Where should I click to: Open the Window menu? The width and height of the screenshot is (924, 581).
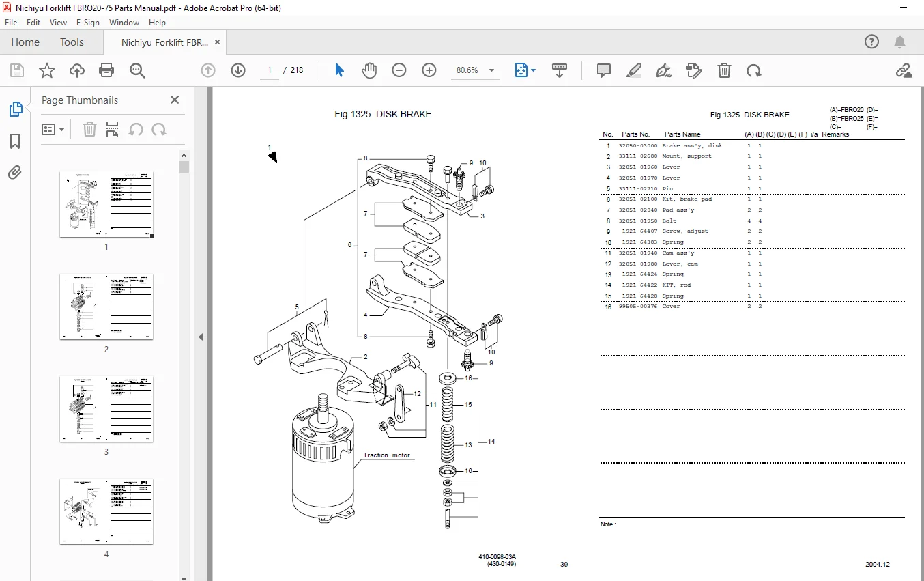click(124, 23)
